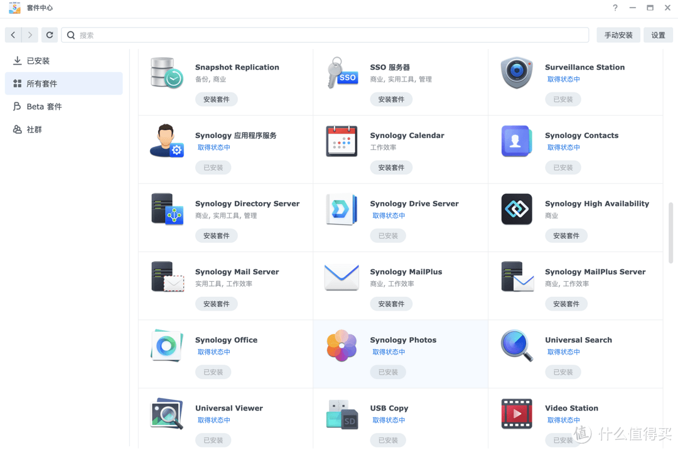
Task: Install Synology MailPlus package
Action: [391, 304]
